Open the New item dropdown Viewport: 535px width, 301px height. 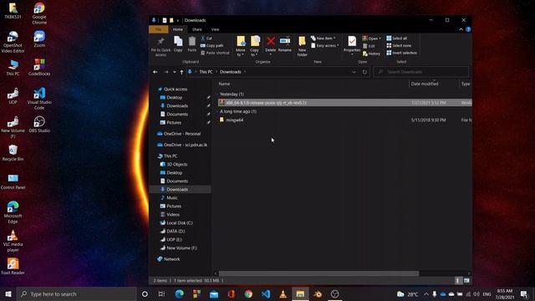point(324,38)
